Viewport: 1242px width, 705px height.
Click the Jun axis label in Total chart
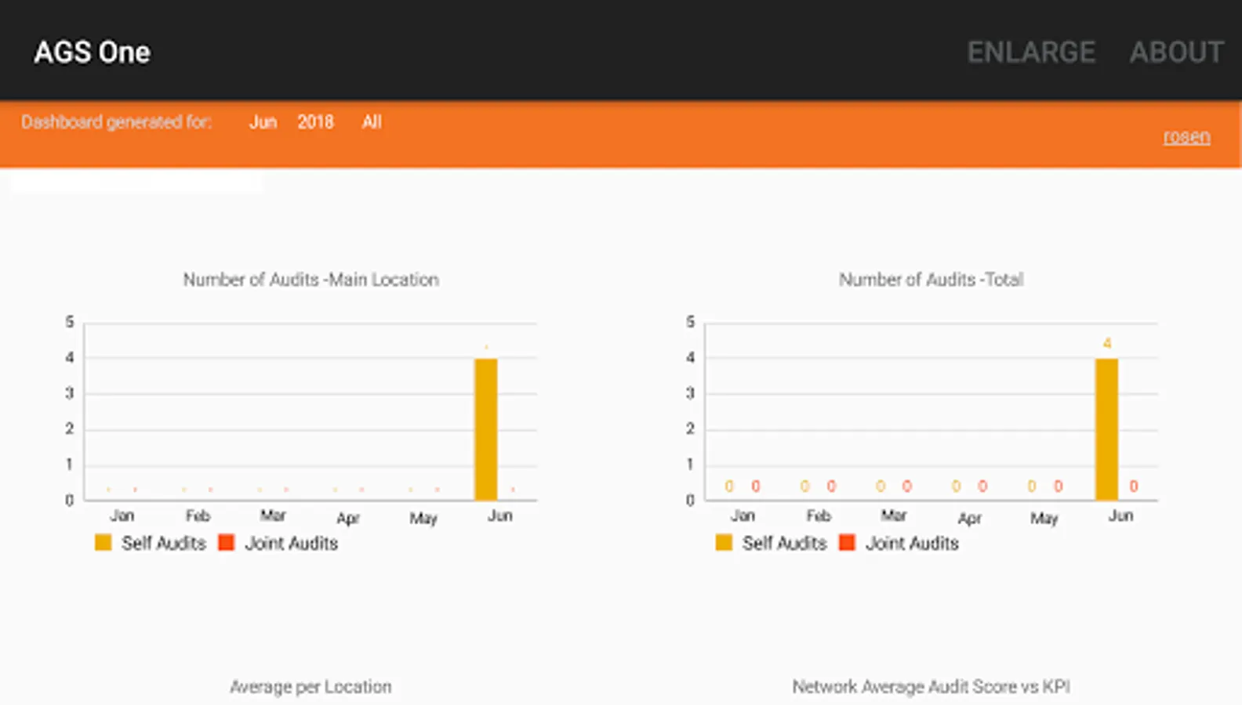(1121, 515)
